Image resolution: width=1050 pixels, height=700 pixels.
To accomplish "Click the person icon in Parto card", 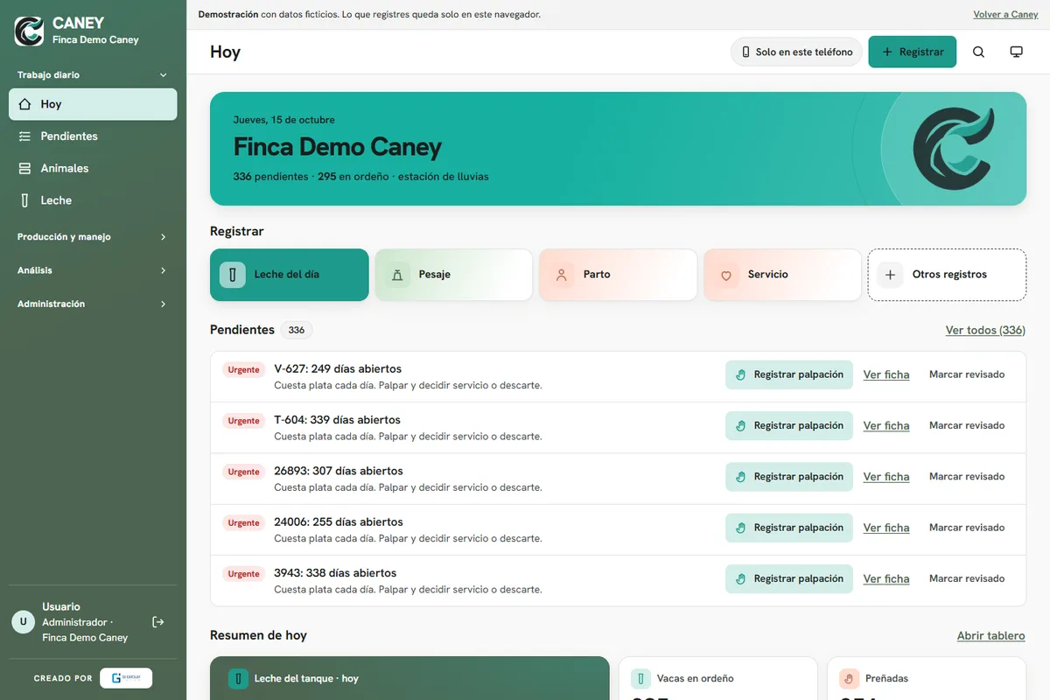I will [562, 275].
